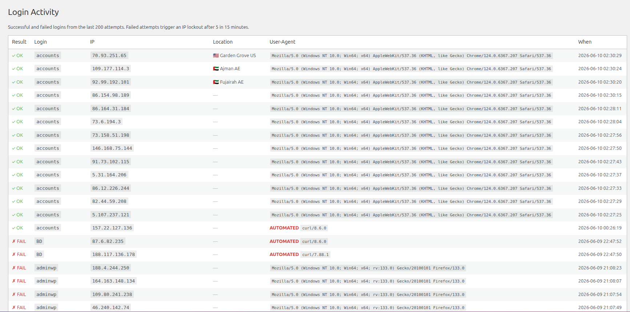Click the curl/7.88.1 user agent
This screenshot has width=630, height=312.
click(316, 255)
